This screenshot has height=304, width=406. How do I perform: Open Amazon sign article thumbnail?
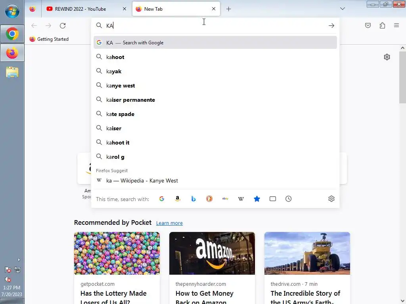coord(212,253)
